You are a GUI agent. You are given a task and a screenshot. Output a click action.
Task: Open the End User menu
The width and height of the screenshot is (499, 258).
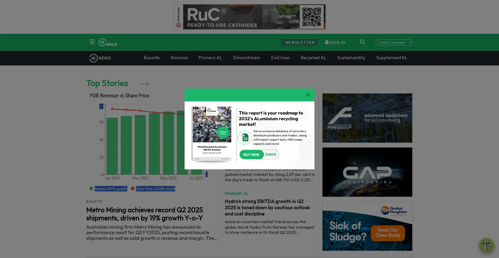tap(280, 58)
